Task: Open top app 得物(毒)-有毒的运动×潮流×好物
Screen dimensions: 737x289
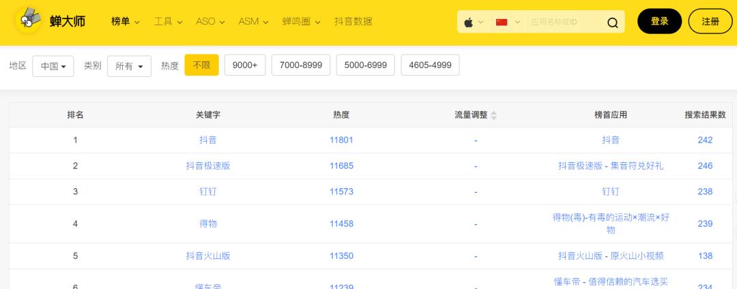Action: [611, 224]
